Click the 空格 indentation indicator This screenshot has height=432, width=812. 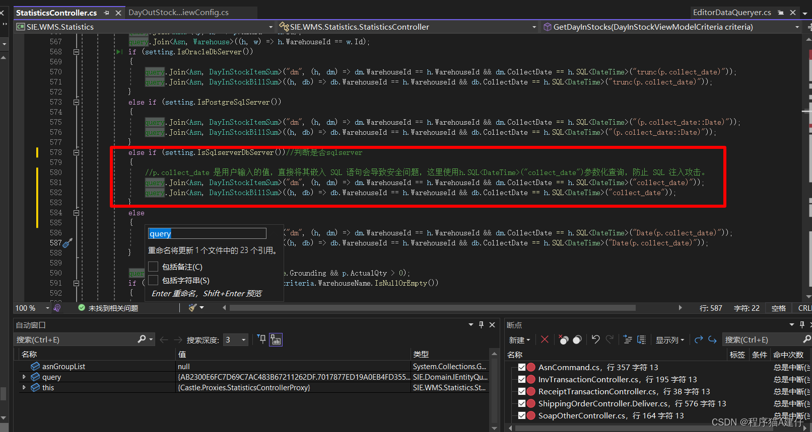tap(778, 308)
